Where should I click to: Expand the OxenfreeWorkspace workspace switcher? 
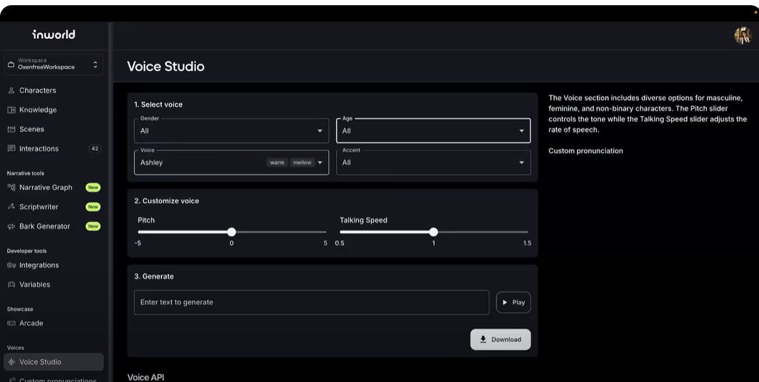(x=53, y=64)
